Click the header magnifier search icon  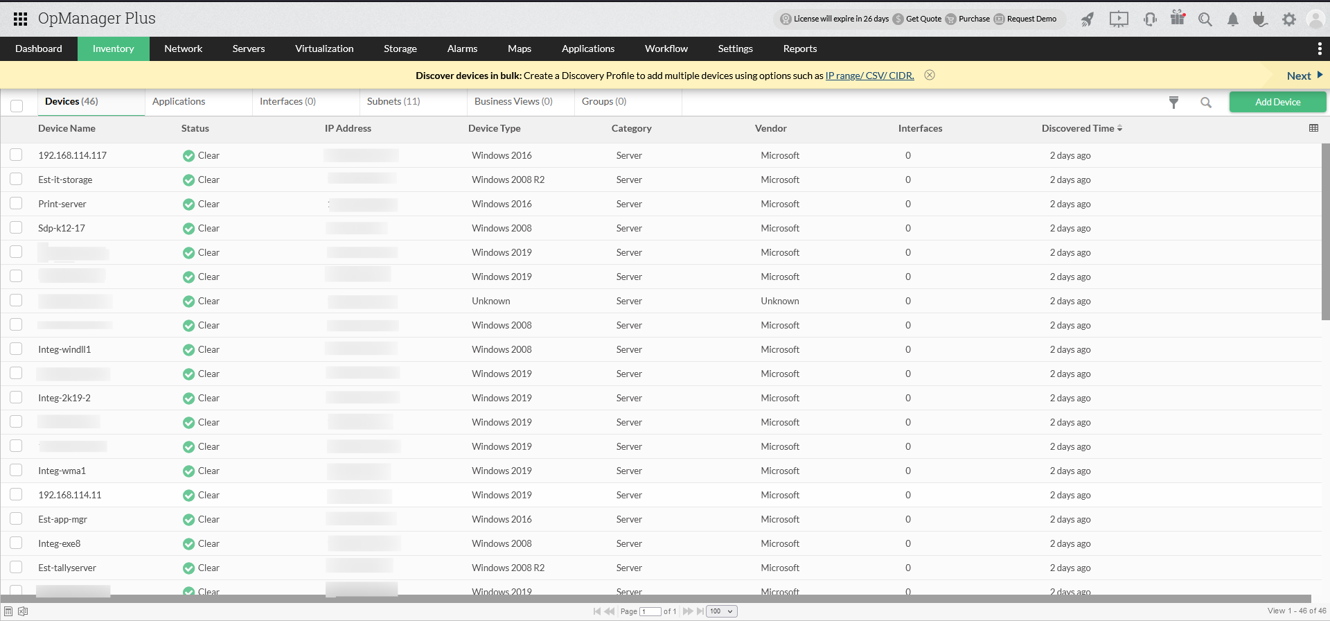1205,19
